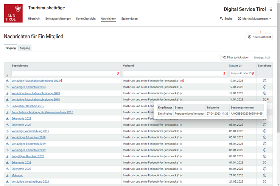The height and width of the screenshot is (186, 280).
Task: Select the Eingang tab
Action: coord(11,48)
